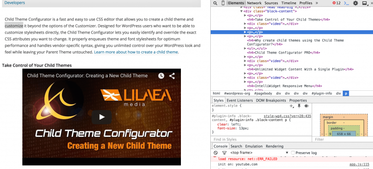
Task: Click the share icon on the video
Action: click(x=172, y=76)
